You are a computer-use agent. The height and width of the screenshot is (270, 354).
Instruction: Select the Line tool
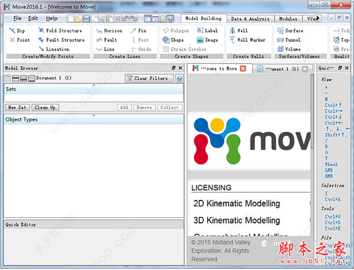tap(105, 49)
